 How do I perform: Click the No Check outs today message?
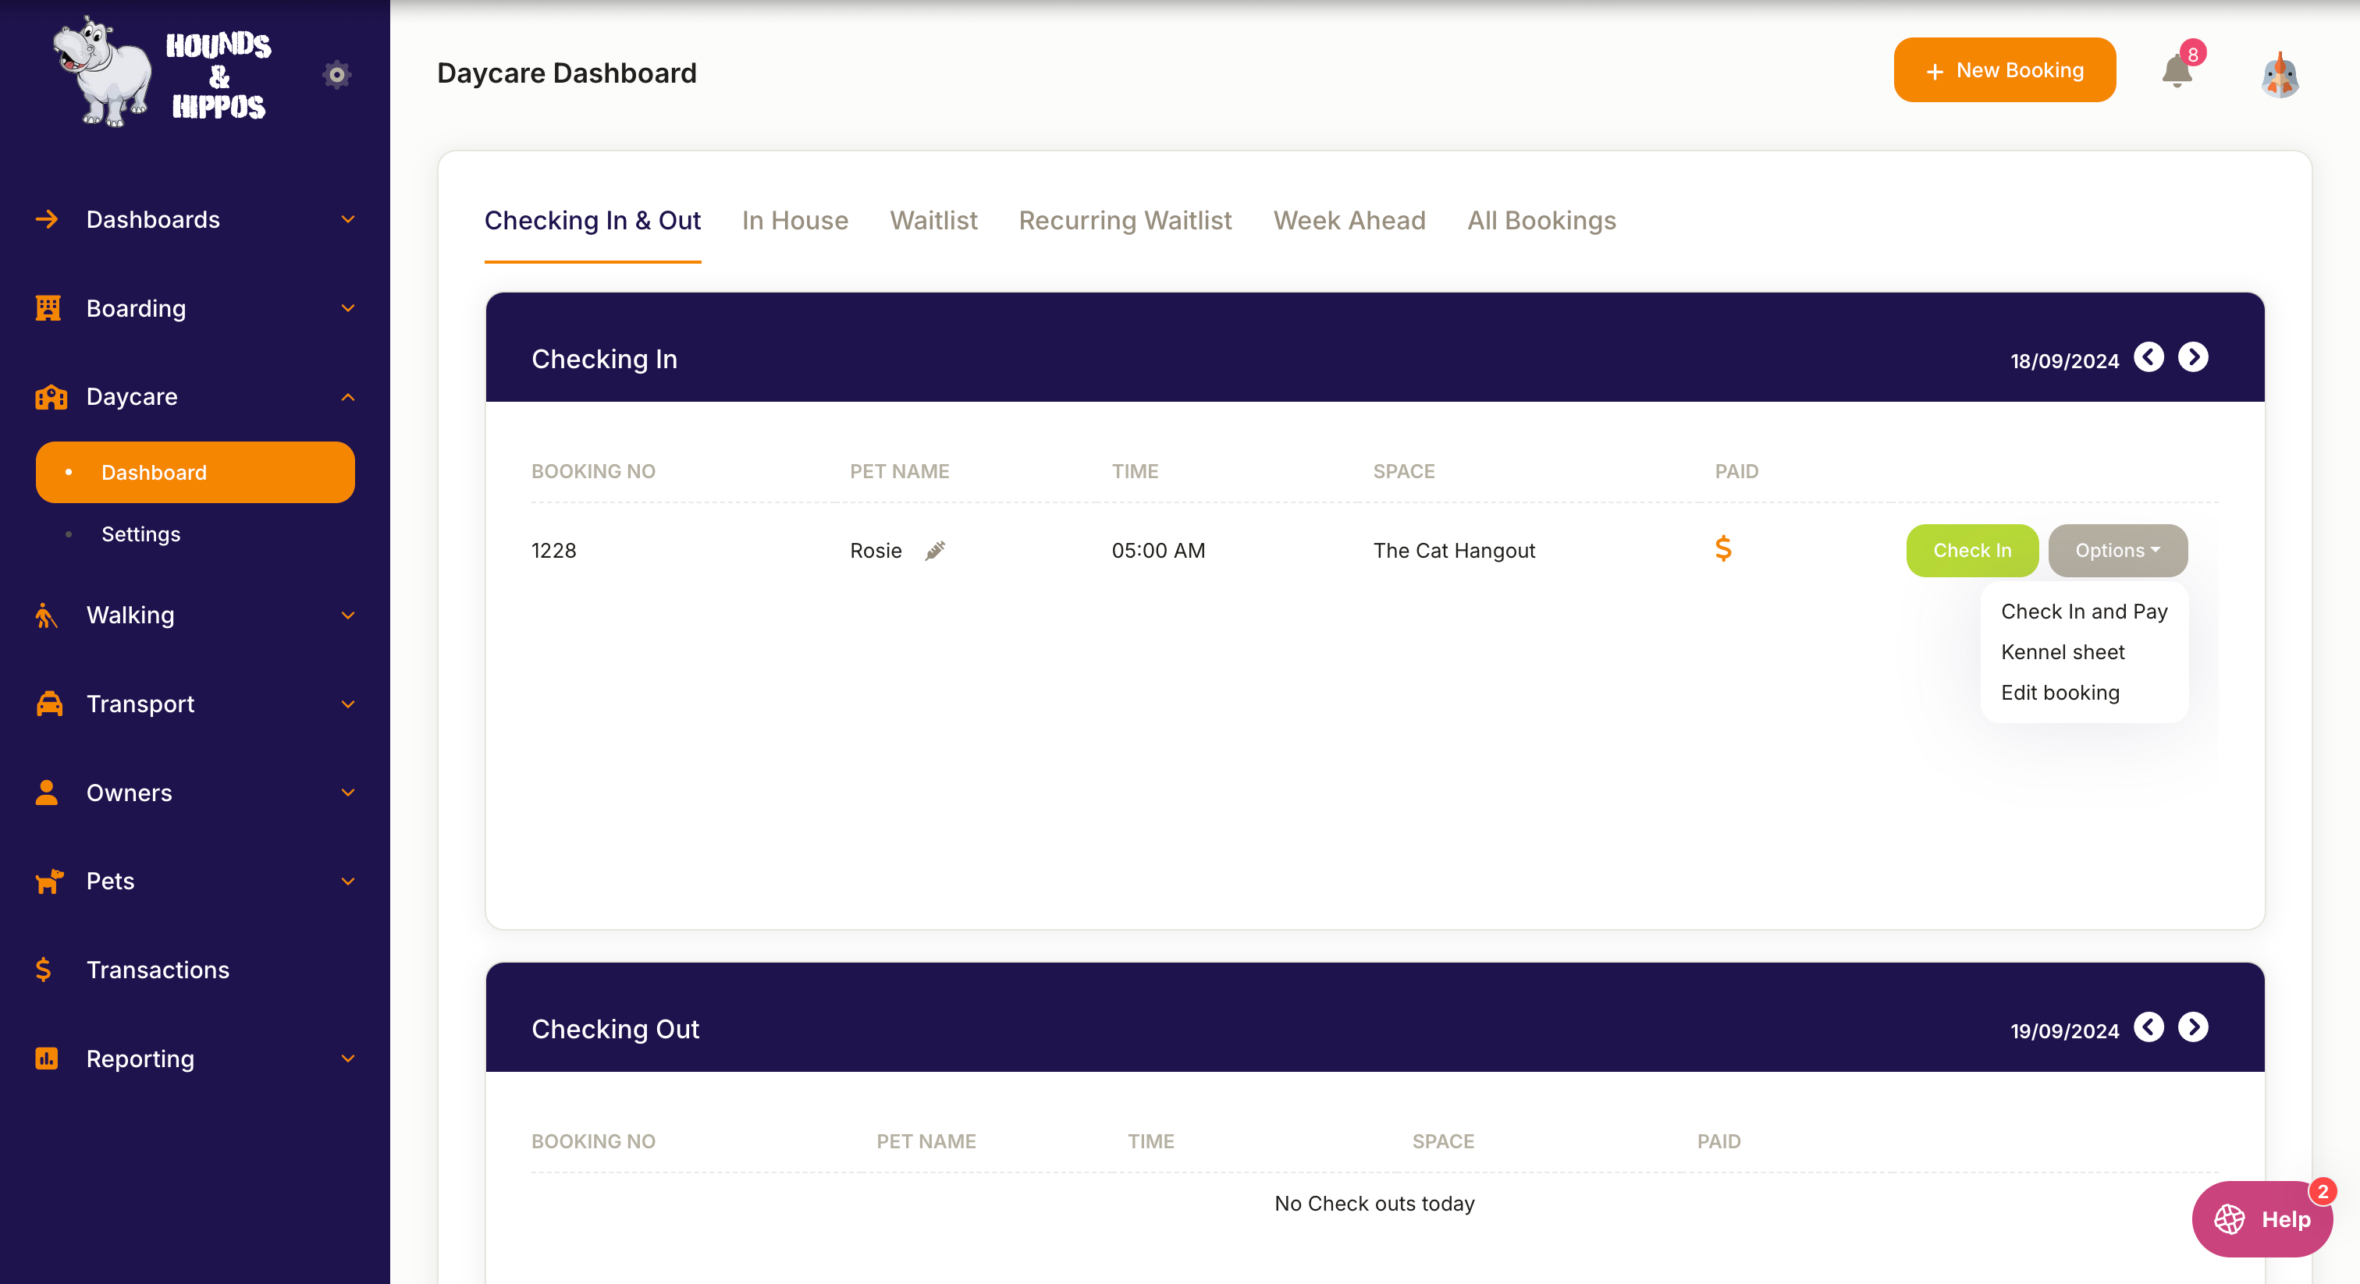1374,1204
